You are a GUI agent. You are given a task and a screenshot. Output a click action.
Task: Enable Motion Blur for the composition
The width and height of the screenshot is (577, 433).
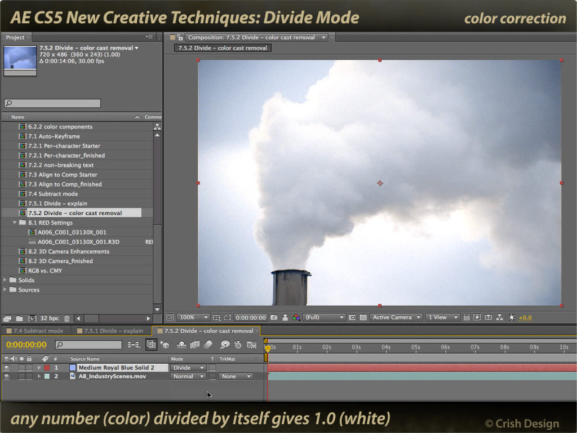pos(208,345)
